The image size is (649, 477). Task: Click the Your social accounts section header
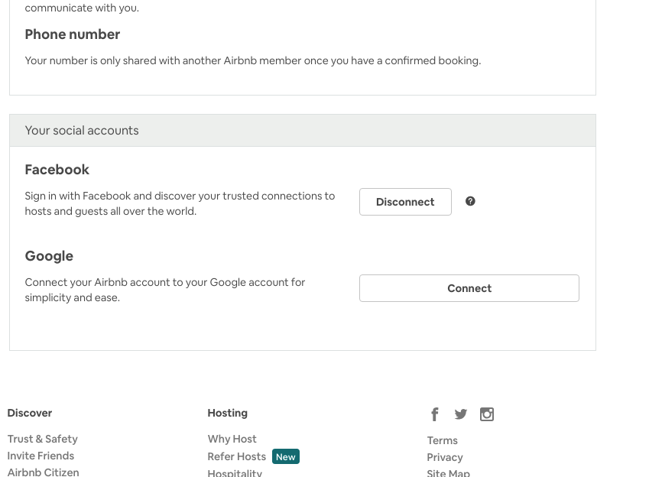[x=82, y=130]
